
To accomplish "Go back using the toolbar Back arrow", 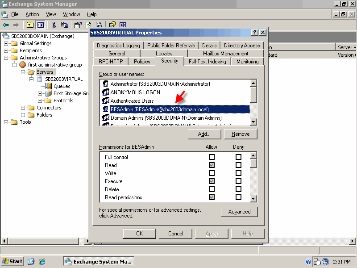I will (6, 25).
